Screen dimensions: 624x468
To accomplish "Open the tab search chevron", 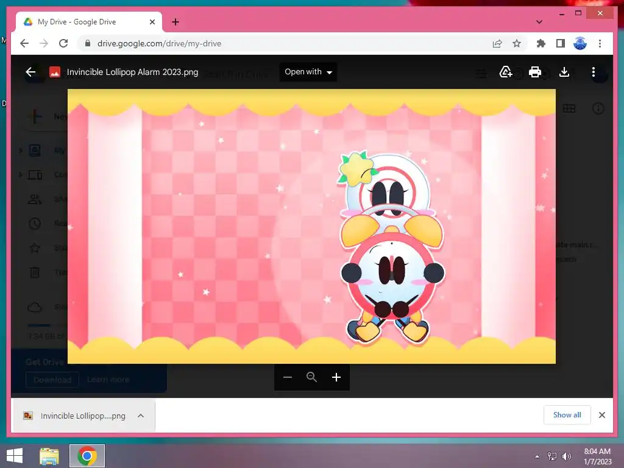I will click(539, 22).
